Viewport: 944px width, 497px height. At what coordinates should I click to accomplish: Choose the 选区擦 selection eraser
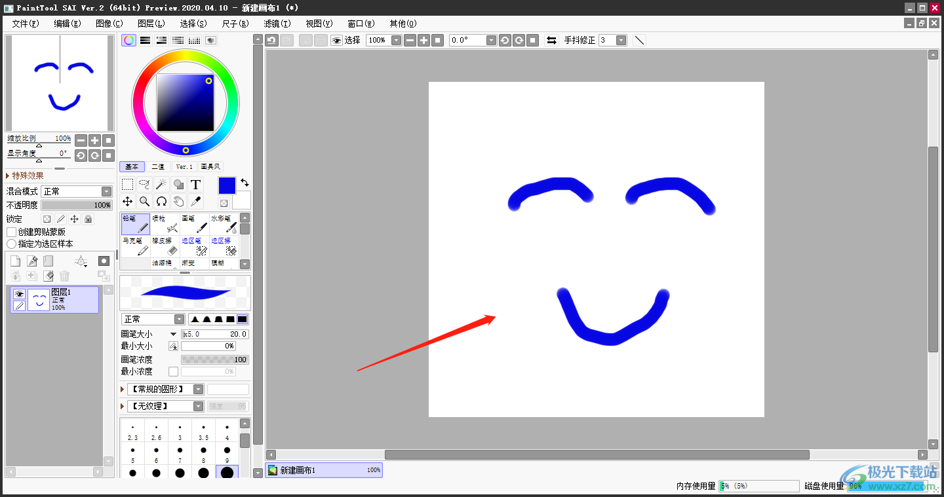pyautogui.click(x=224, y=246)
